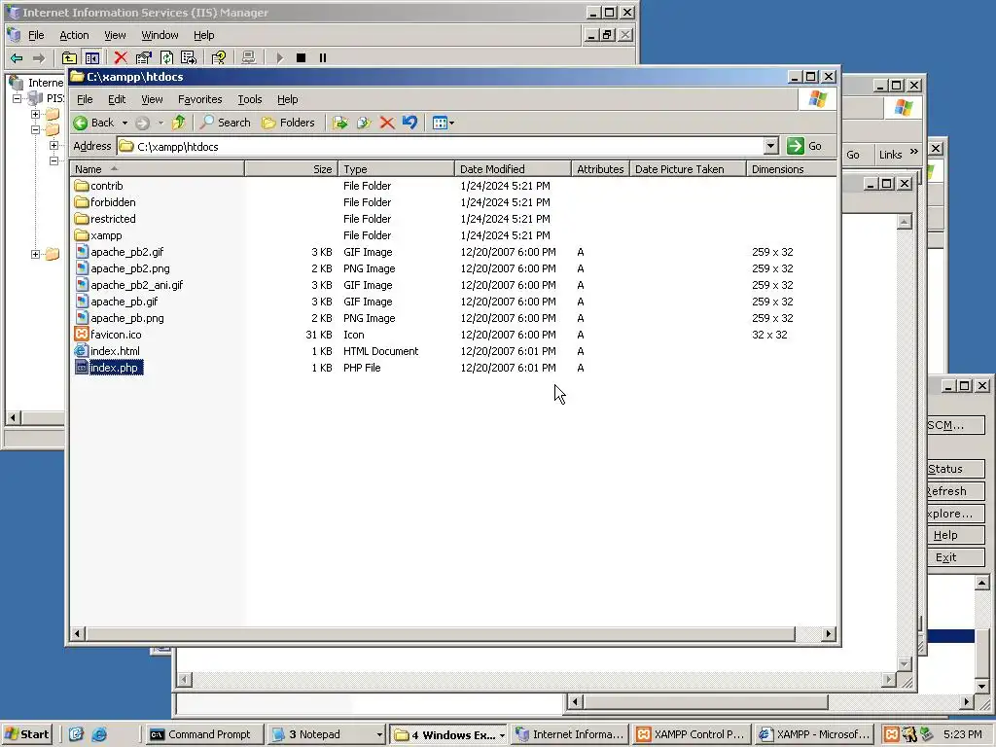Switch to Command Prompt in the taskbar

click(203, 734)
